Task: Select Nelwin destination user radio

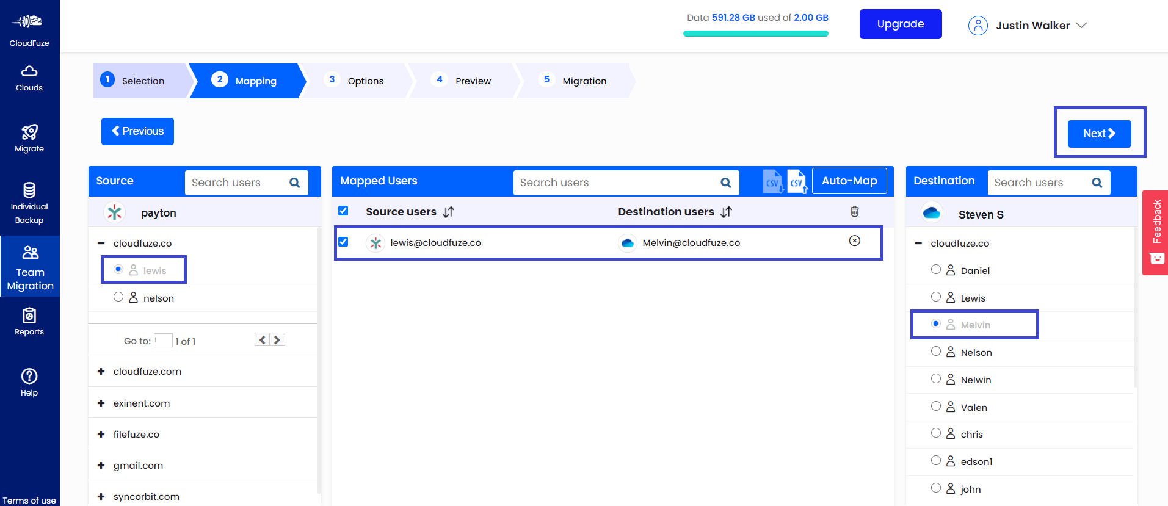Action: click(x=936, y=378)
